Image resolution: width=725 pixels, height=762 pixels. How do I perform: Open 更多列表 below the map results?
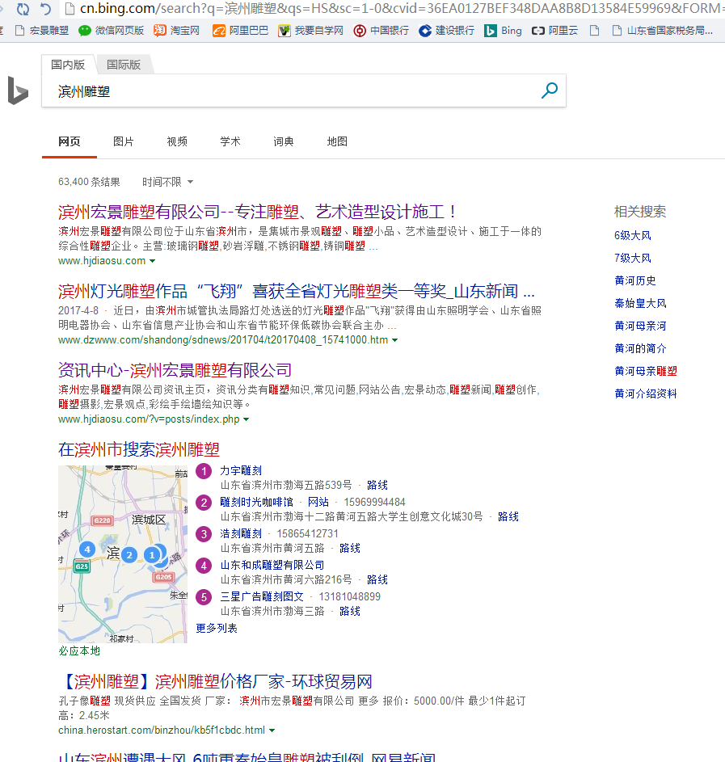point(216,627)
